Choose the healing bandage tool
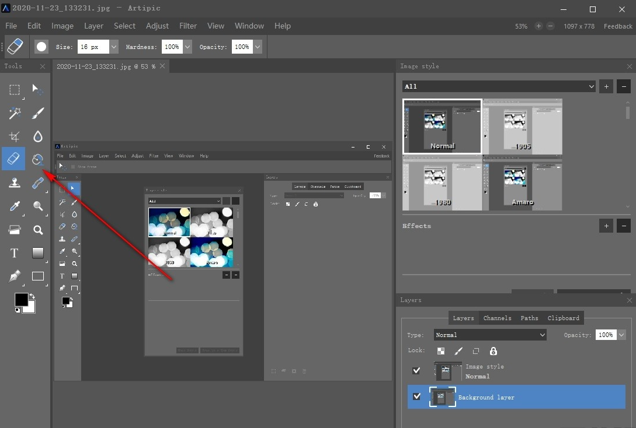Image resolution: width=636 pixels, height=428 pixels. click(x=38, y=183)
